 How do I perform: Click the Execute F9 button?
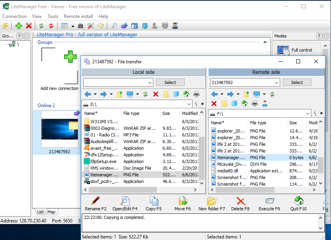click(269, 204)
